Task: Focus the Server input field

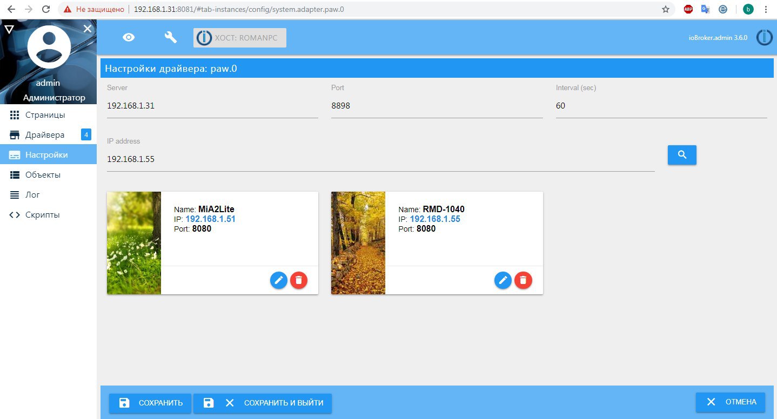Action: 212,106
